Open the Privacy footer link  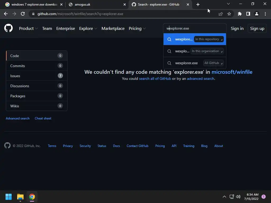[x=68, y=146]
